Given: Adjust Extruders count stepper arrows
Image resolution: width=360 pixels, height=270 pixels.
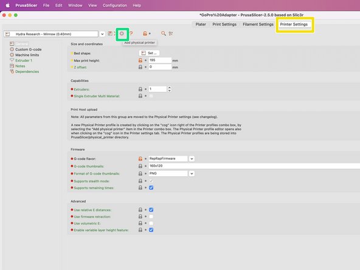Looking at the screenshot, I should point(170,89).
